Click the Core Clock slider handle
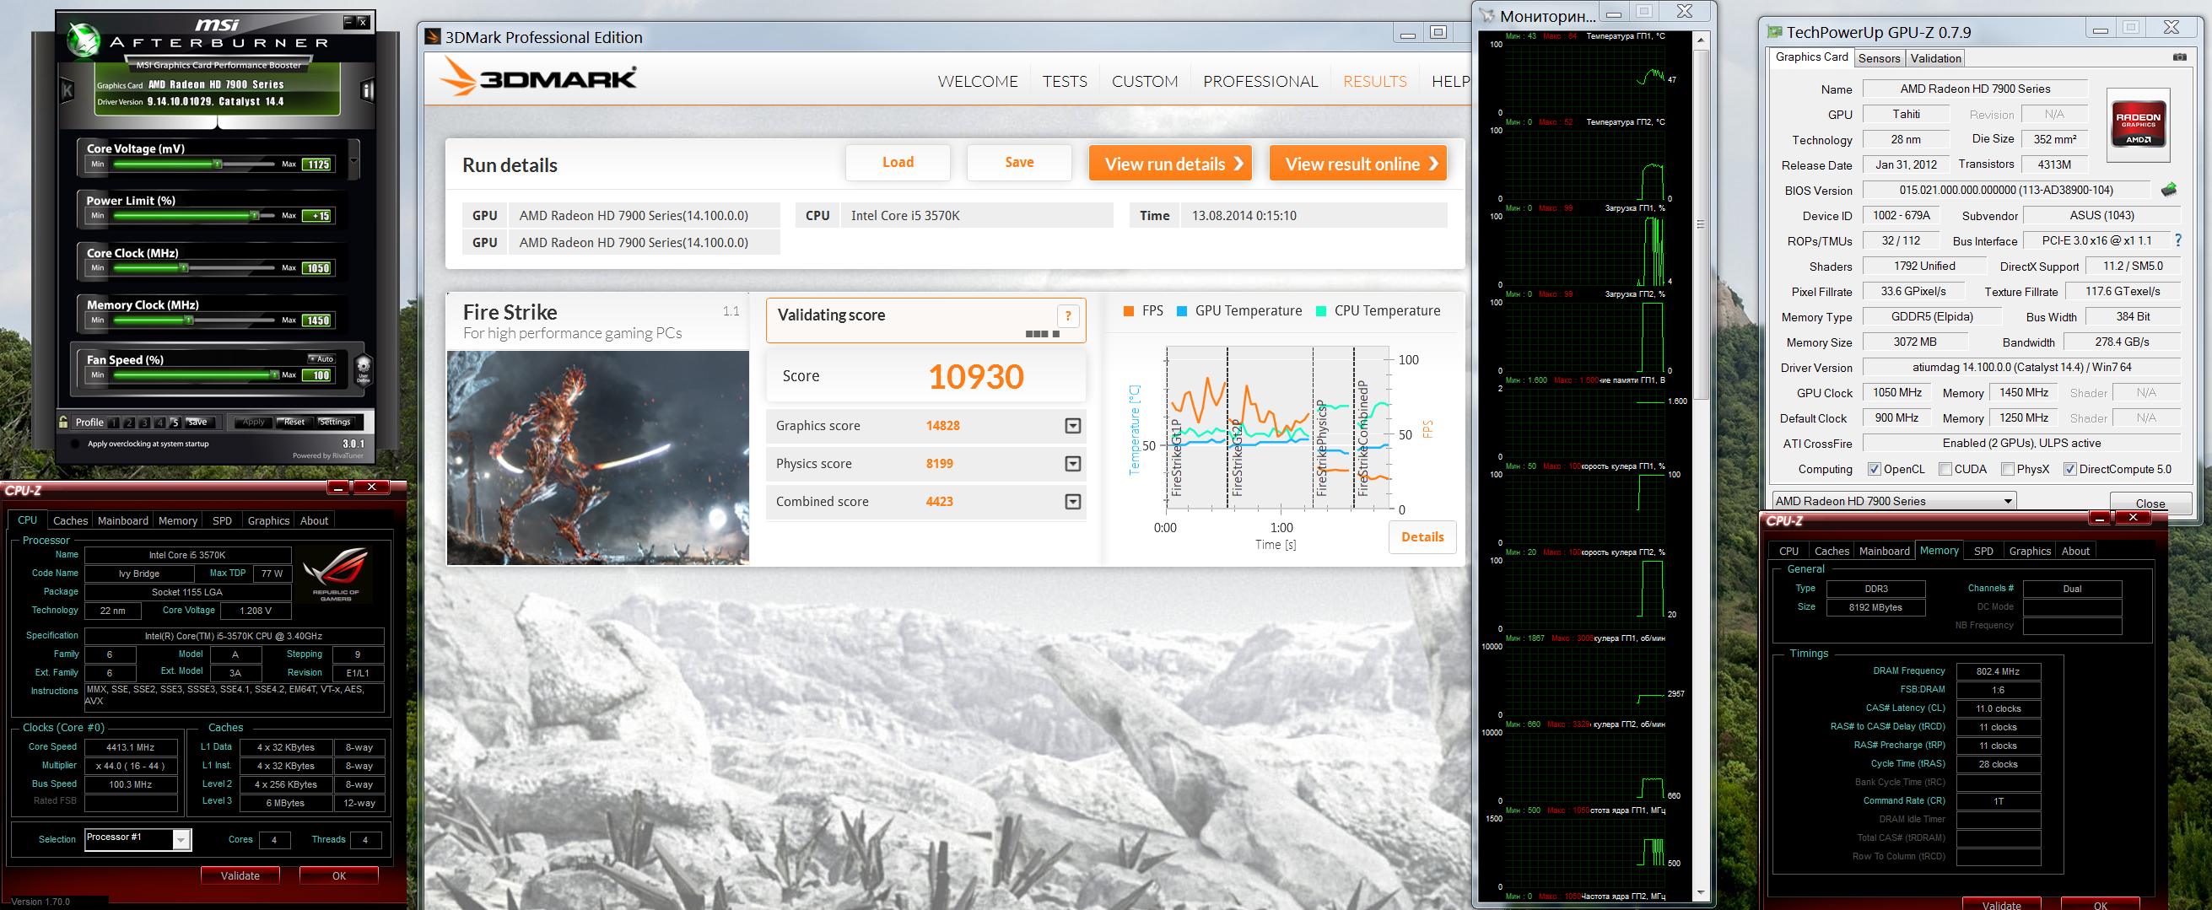2212x910 pixels. tap(184, 268)
